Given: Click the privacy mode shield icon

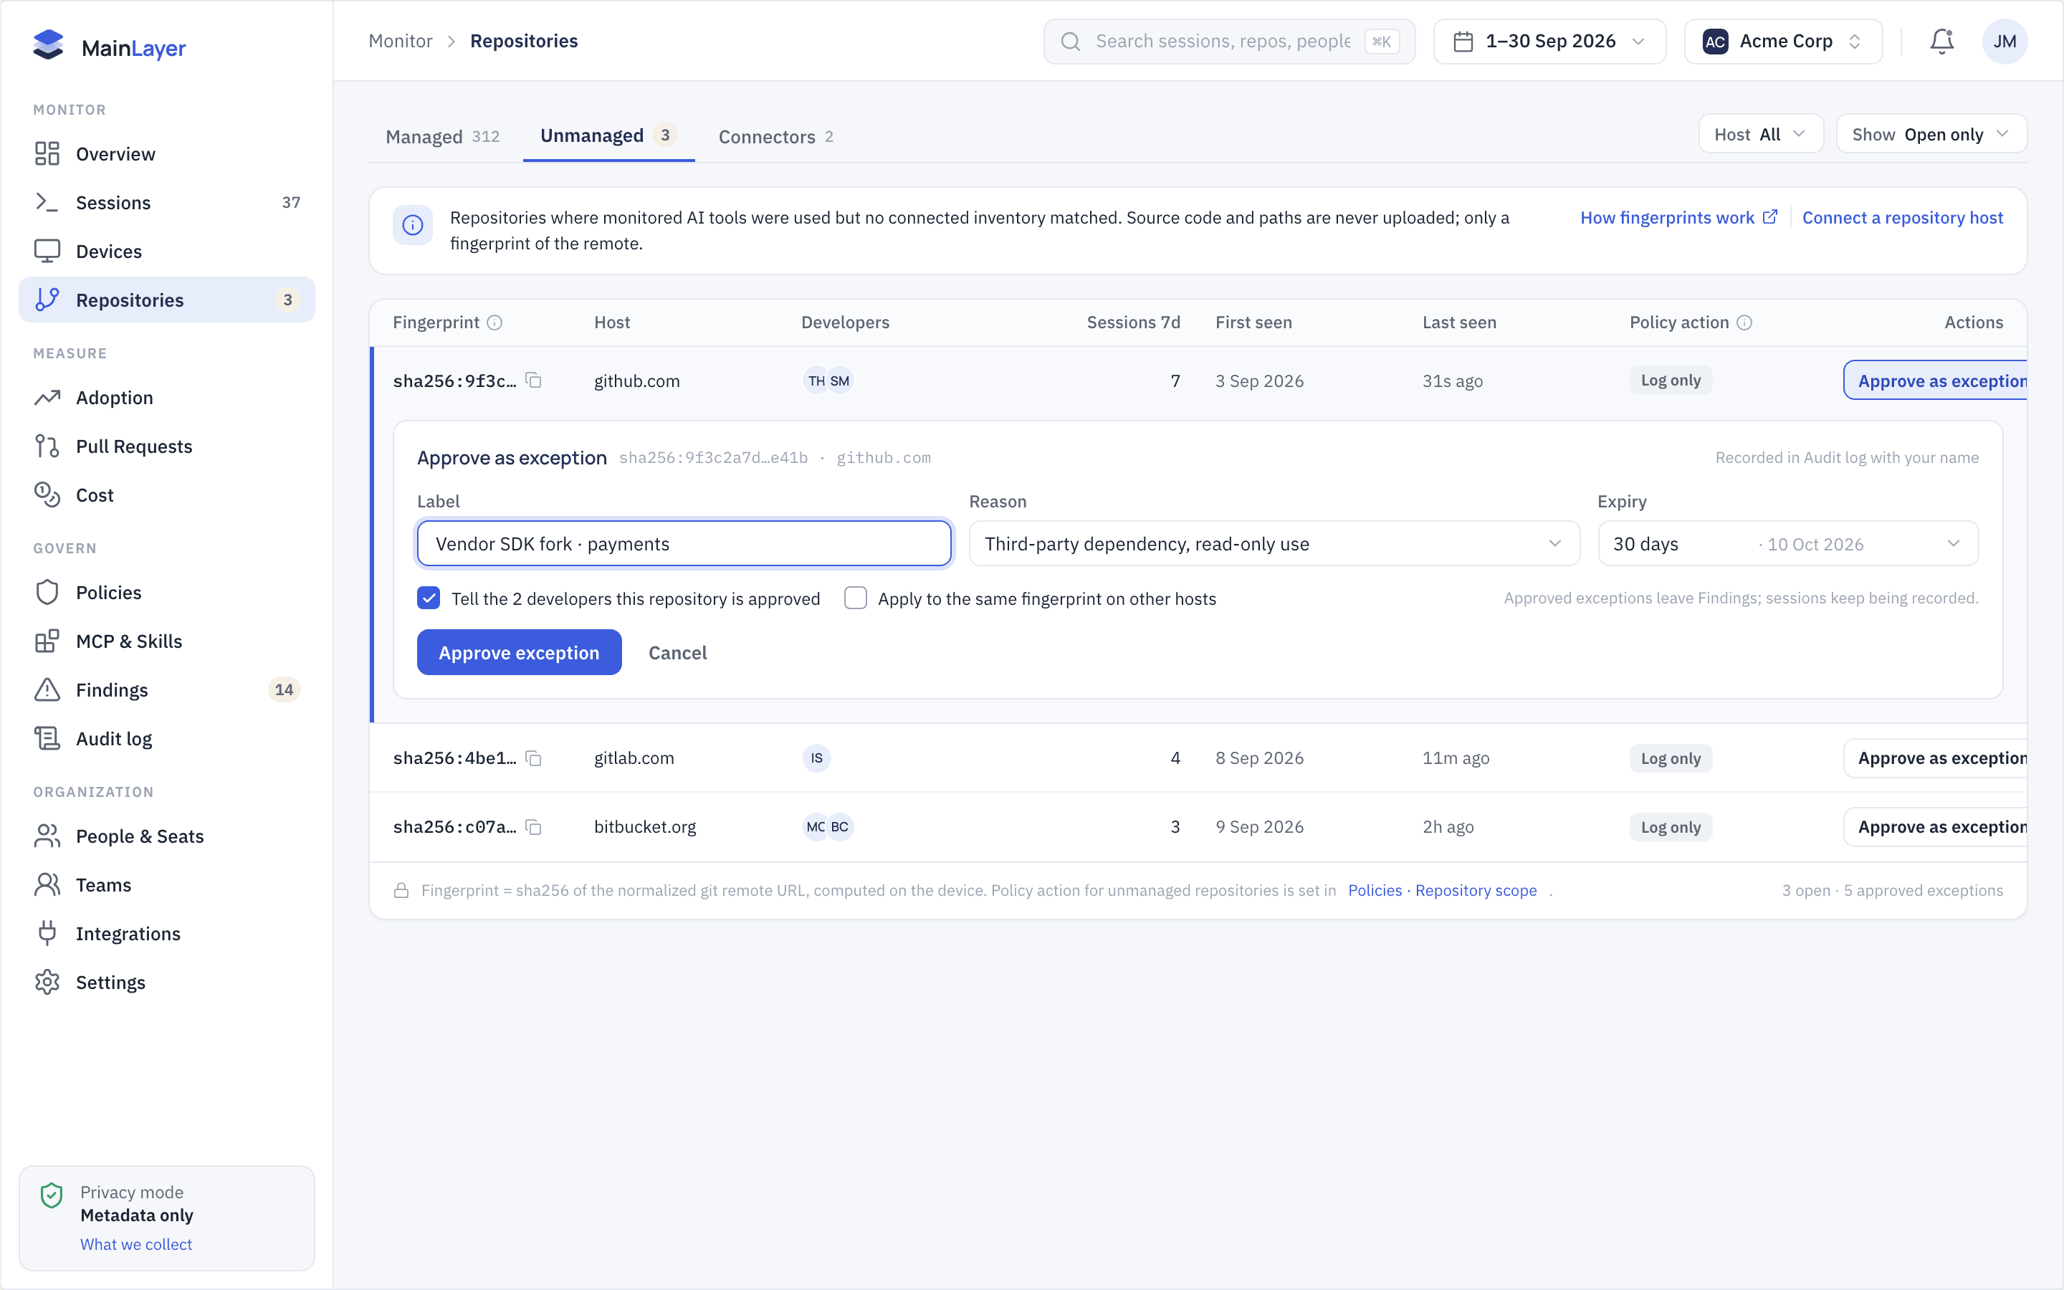Looking at the screenshot, I should [x=52, y=1195].
